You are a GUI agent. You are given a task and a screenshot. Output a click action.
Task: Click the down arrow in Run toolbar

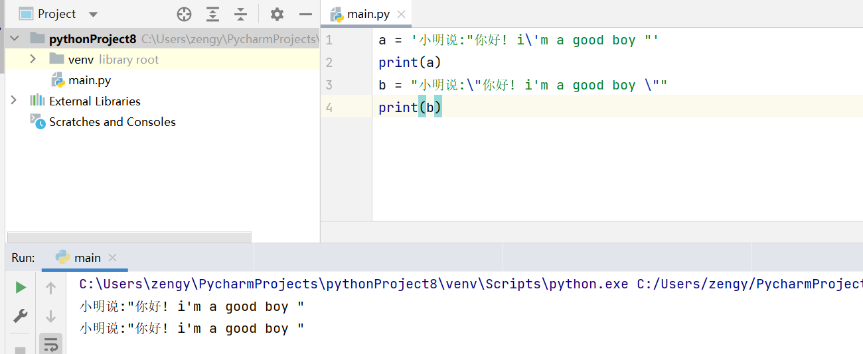(50, 316)
